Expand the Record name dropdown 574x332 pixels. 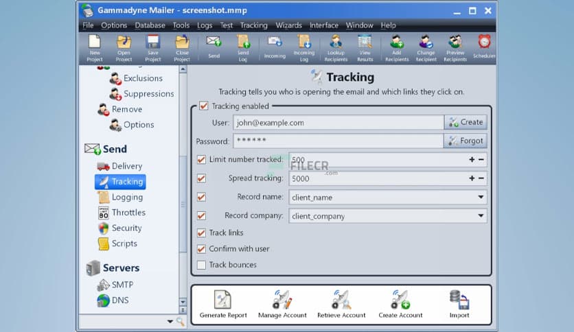(481, 198)
